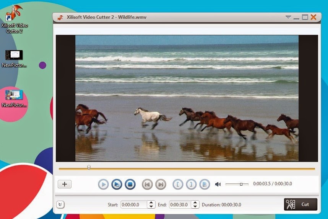Decrease End time with down arrow

click(x=195, y=206)
